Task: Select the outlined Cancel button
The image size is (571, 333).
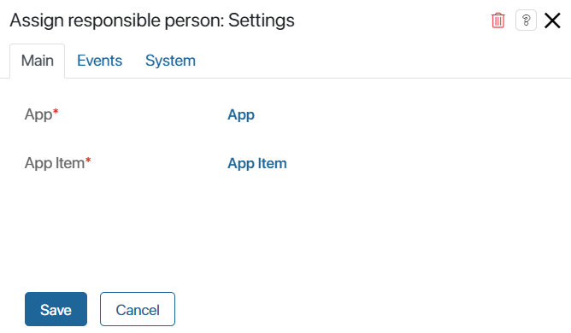Action: (138, 309)
